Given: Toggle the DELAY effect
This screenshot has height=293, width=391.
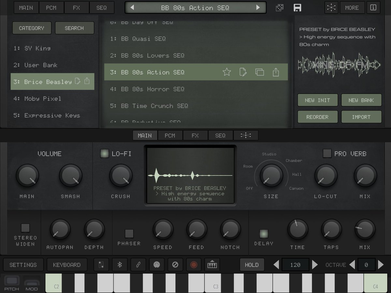Looking at the screenshot, I should click(x=264, y=233).
